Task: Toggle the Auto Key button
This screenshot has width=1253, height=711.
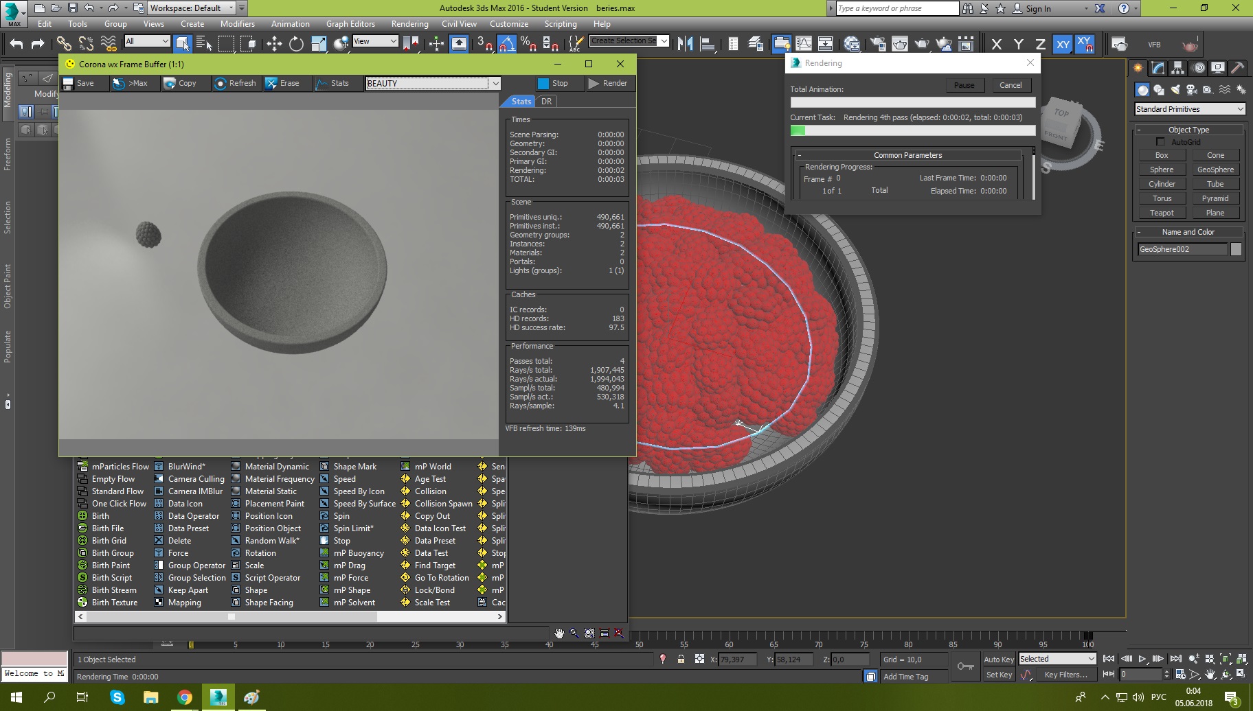Action: tap(998, 660)
